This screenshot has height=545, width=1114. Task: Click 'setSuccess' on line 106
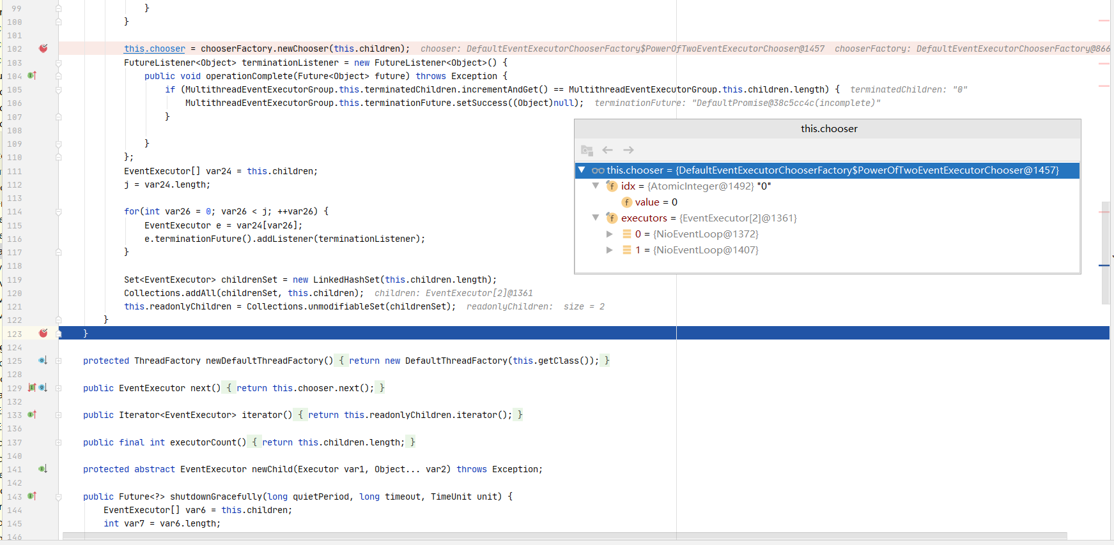pos(482,103)
